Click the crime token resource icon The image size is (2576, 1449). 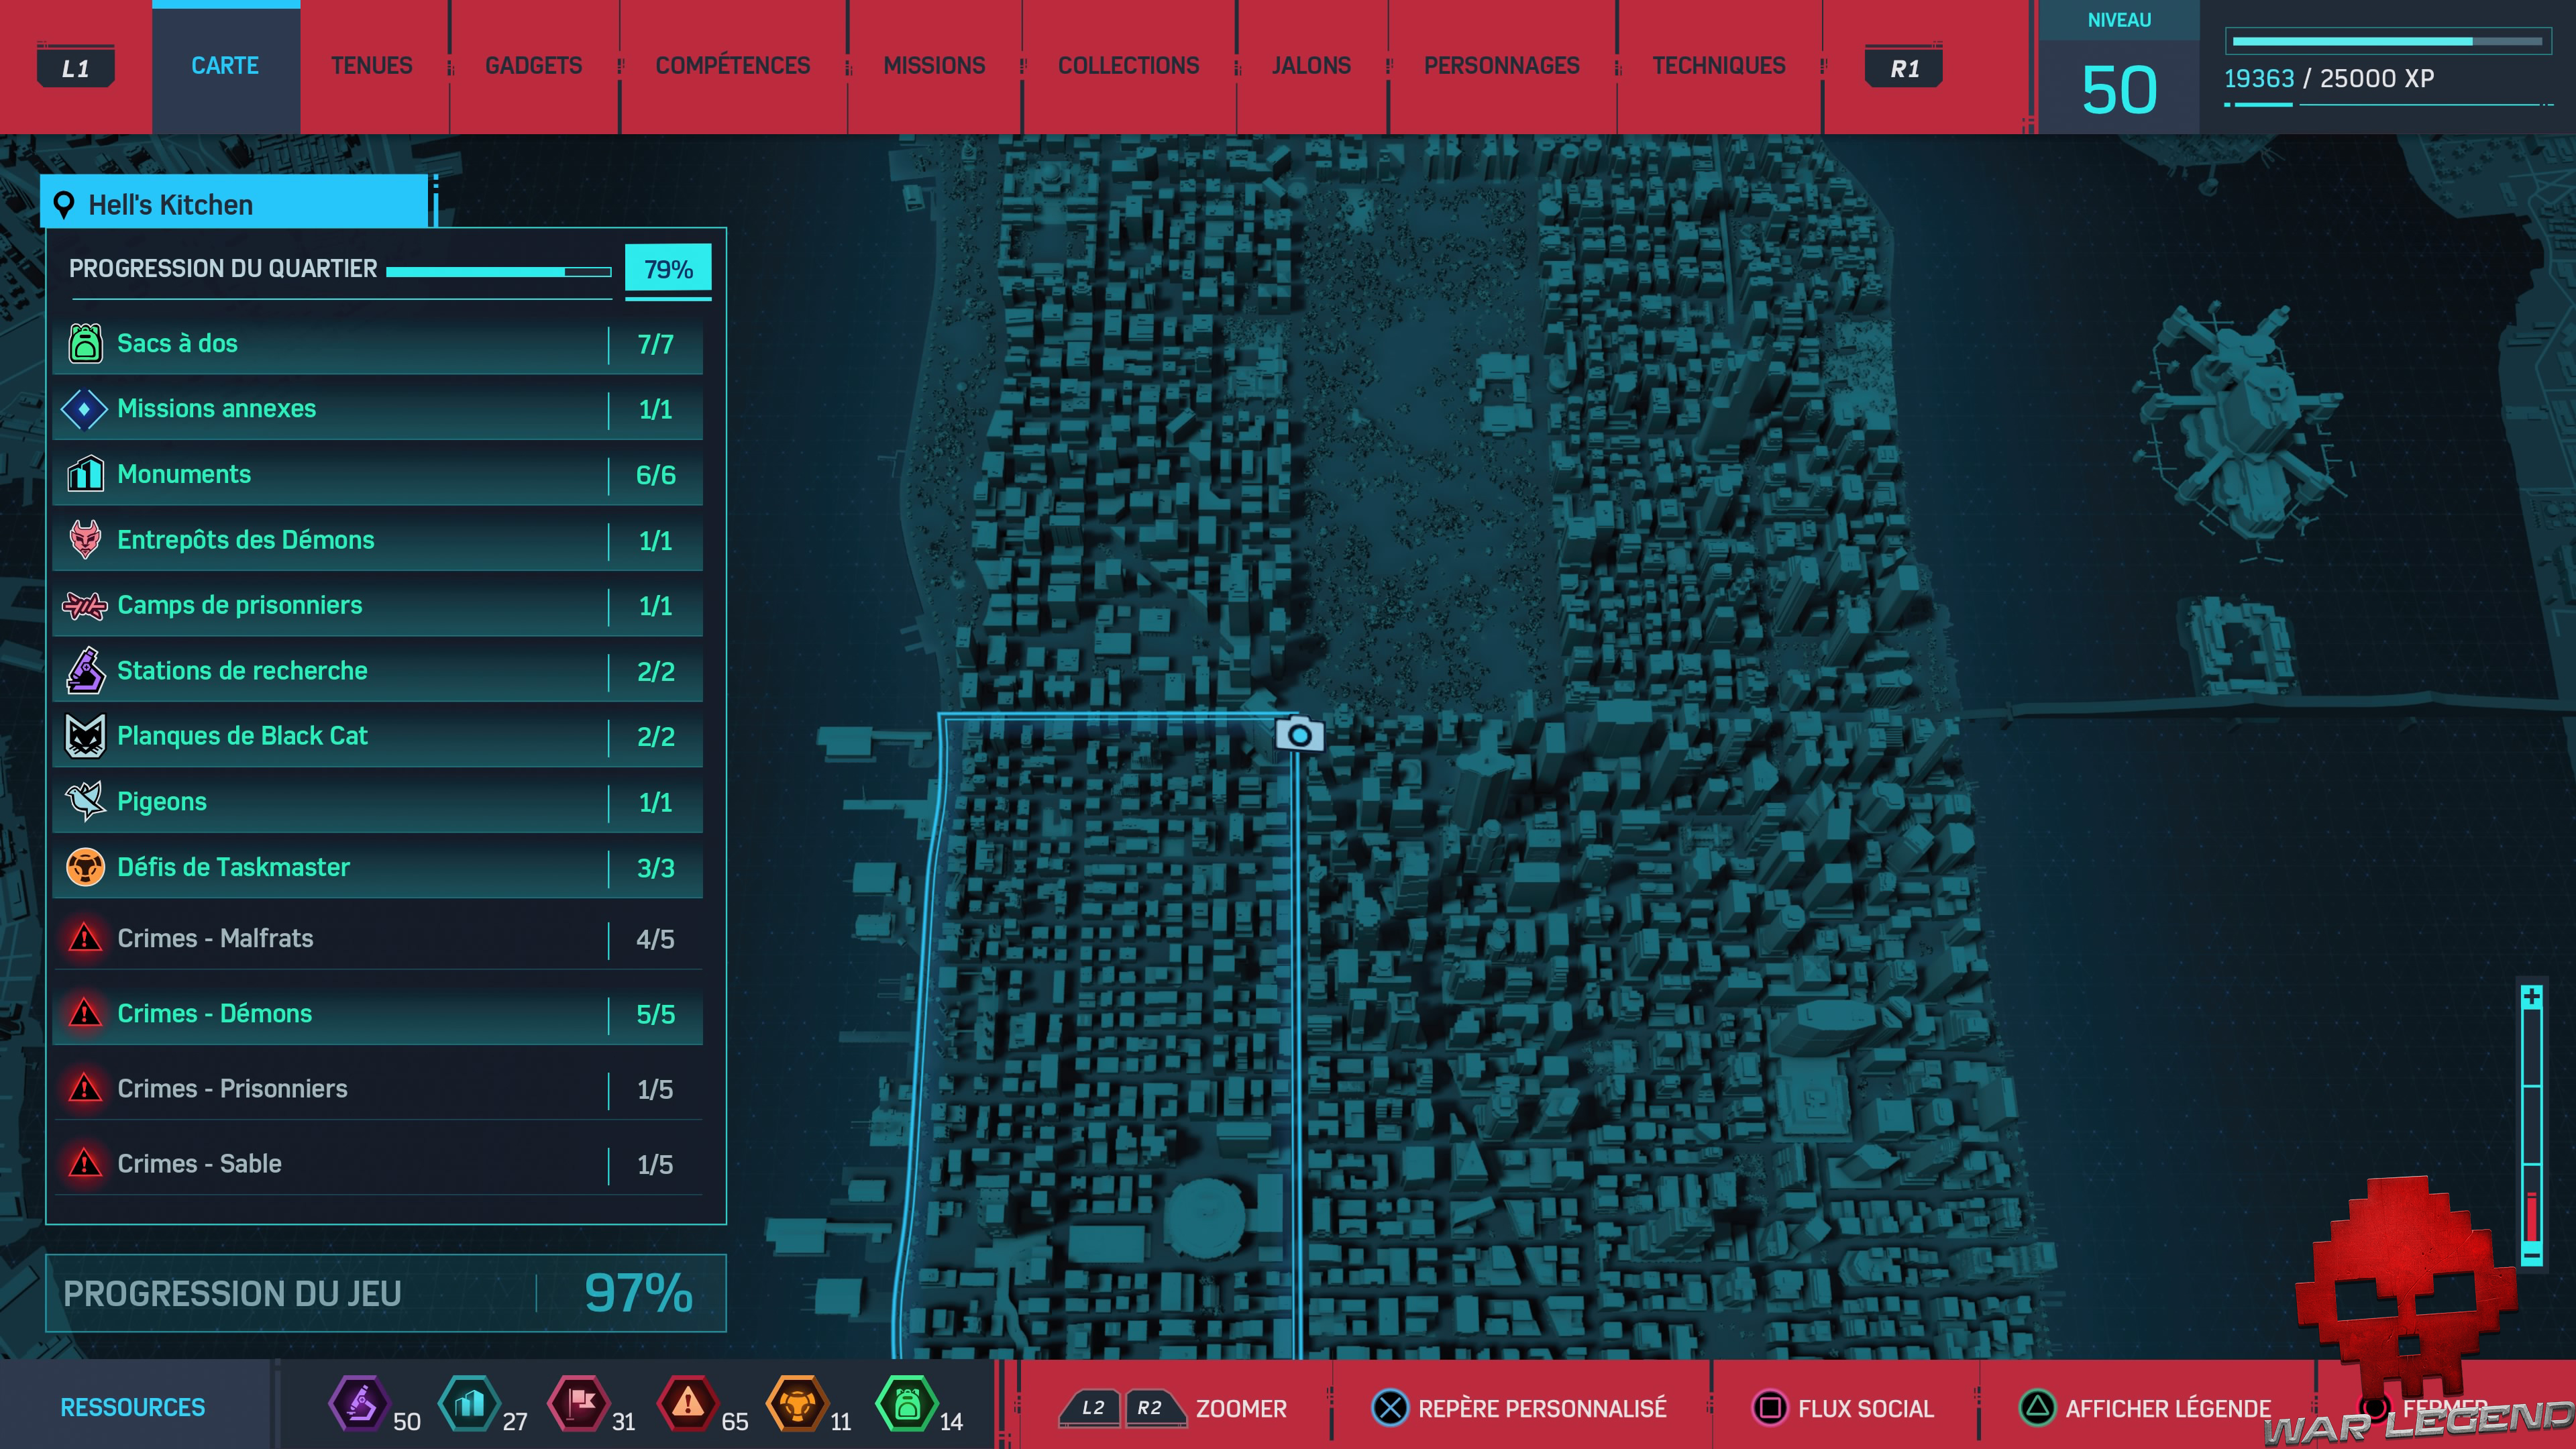[688, 1403]
